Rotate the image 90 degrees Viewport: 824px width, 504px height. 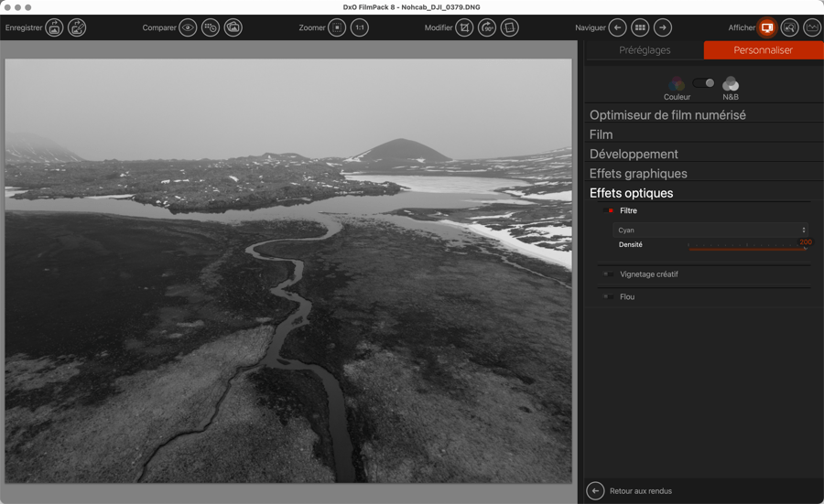point(487,28)
